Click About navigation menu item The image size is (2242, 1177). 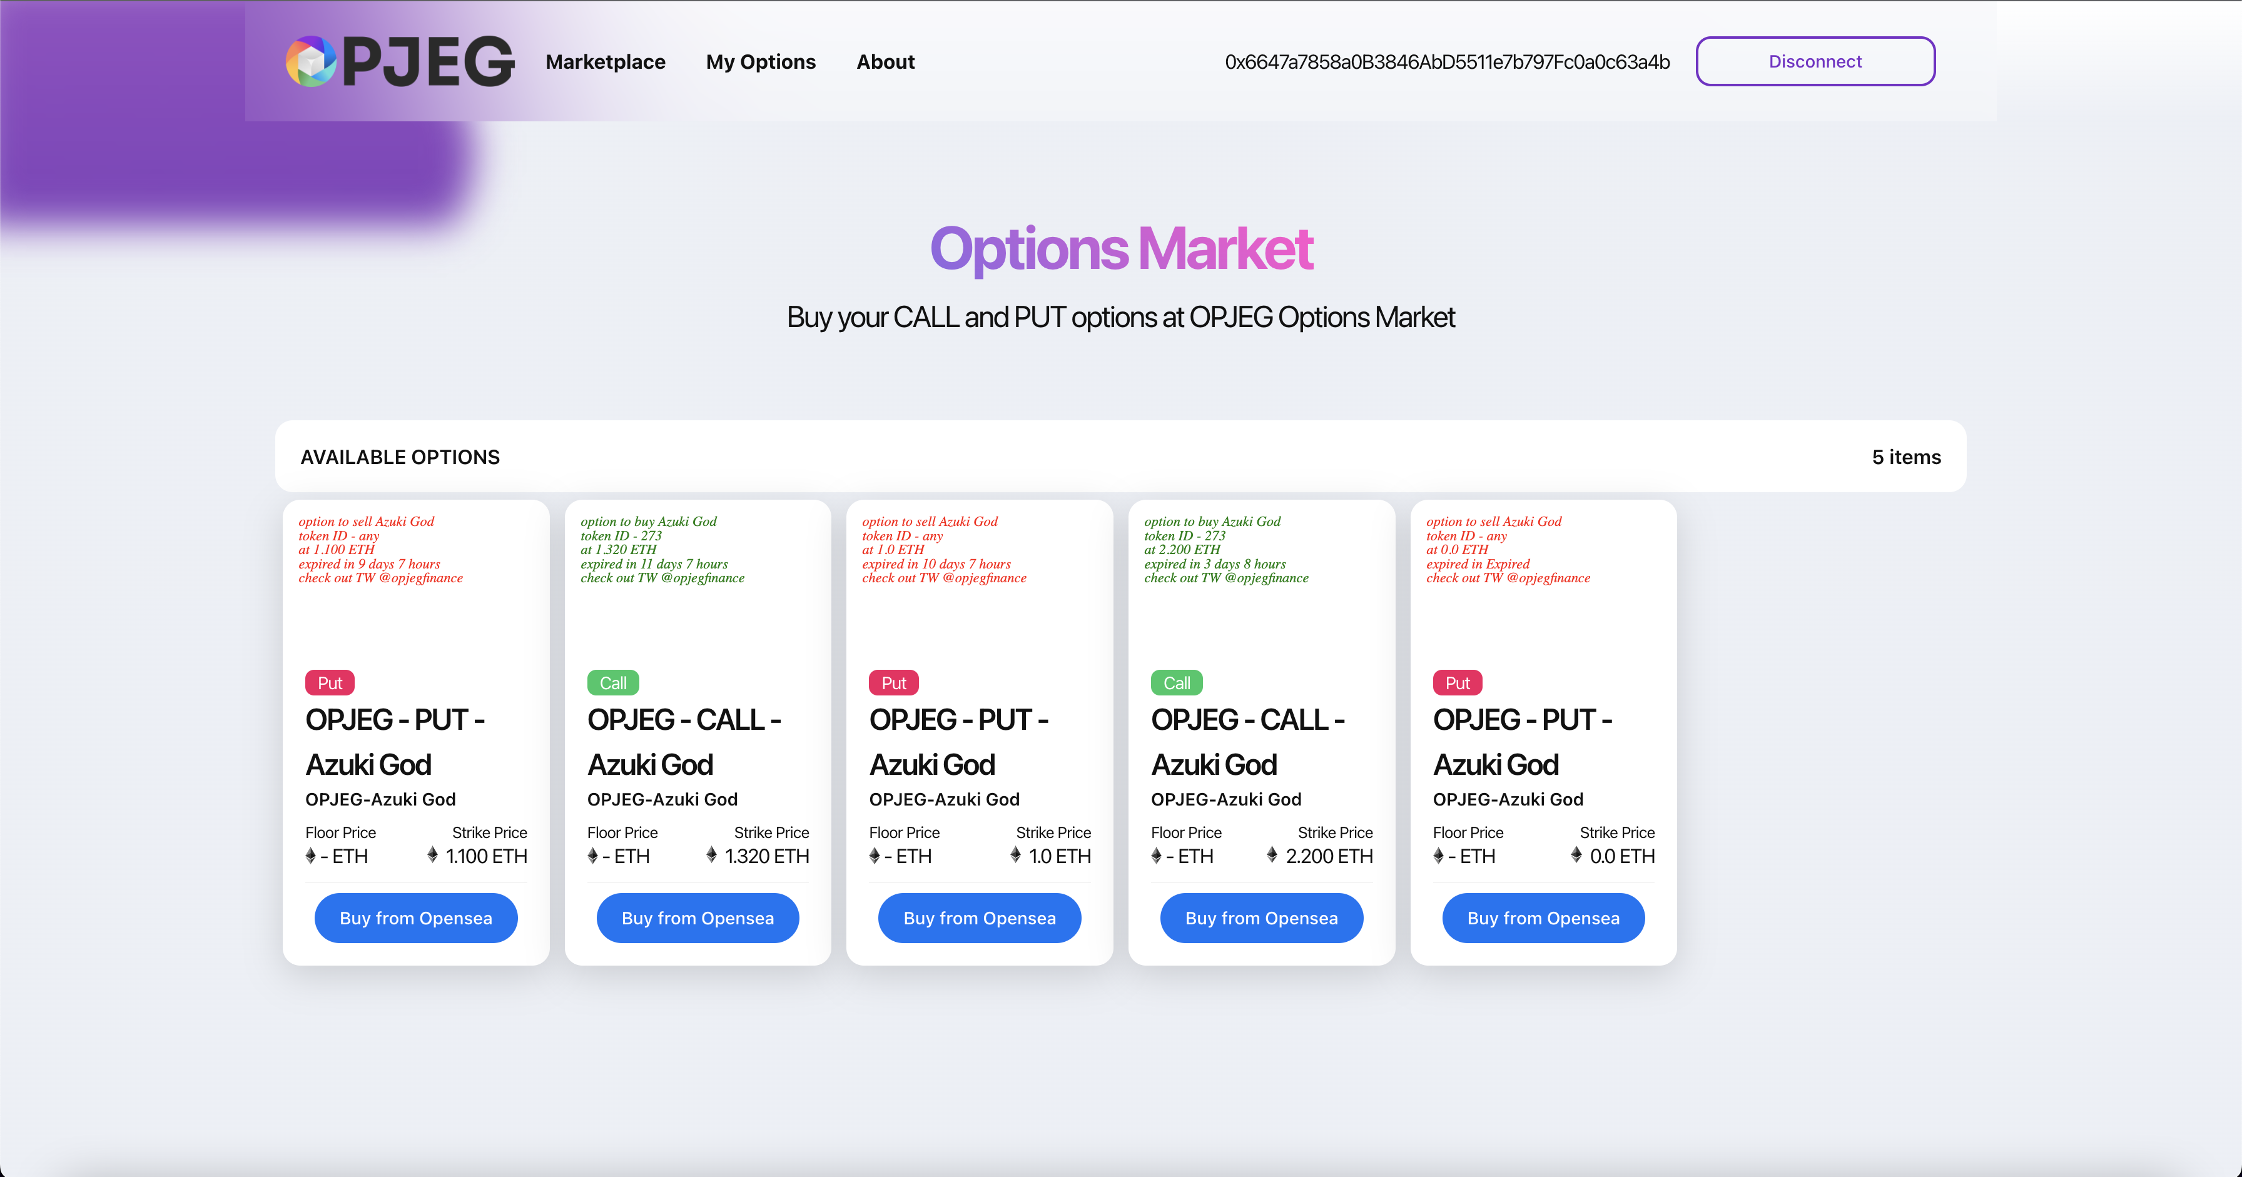(885, 61)
